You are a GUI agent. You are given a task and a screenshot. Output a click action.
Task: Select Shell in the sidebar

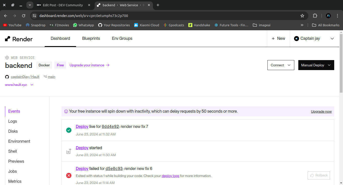pyautogui.click(x=13, y=151)
